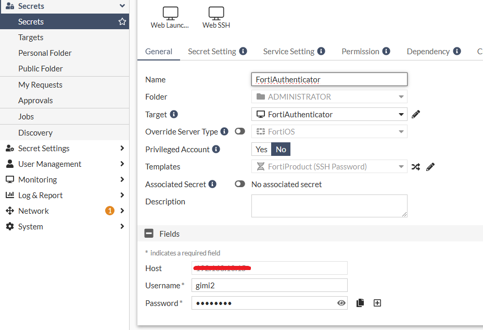Screen dimensions: 483x330
Task: Click the pencil icon next to Target
Action: [415, 114]
